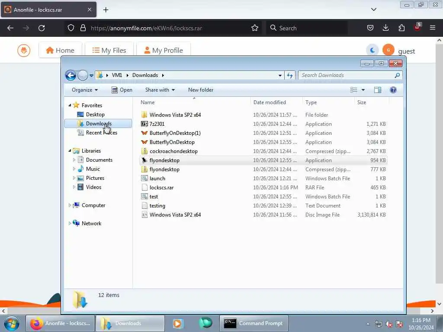
Task: Select the cockroachondesktop zip icon
Action: click(x=144, y=151)
